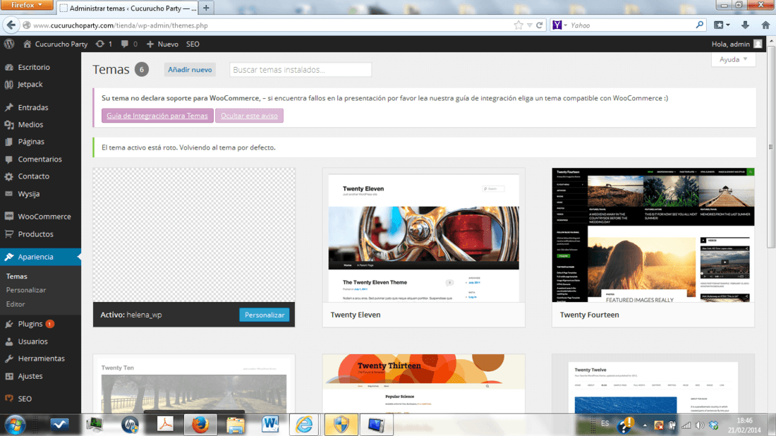The image size is (776, 436).
Task: Click Añadir nuevo theme button
Action: click(x=190, y=70)
